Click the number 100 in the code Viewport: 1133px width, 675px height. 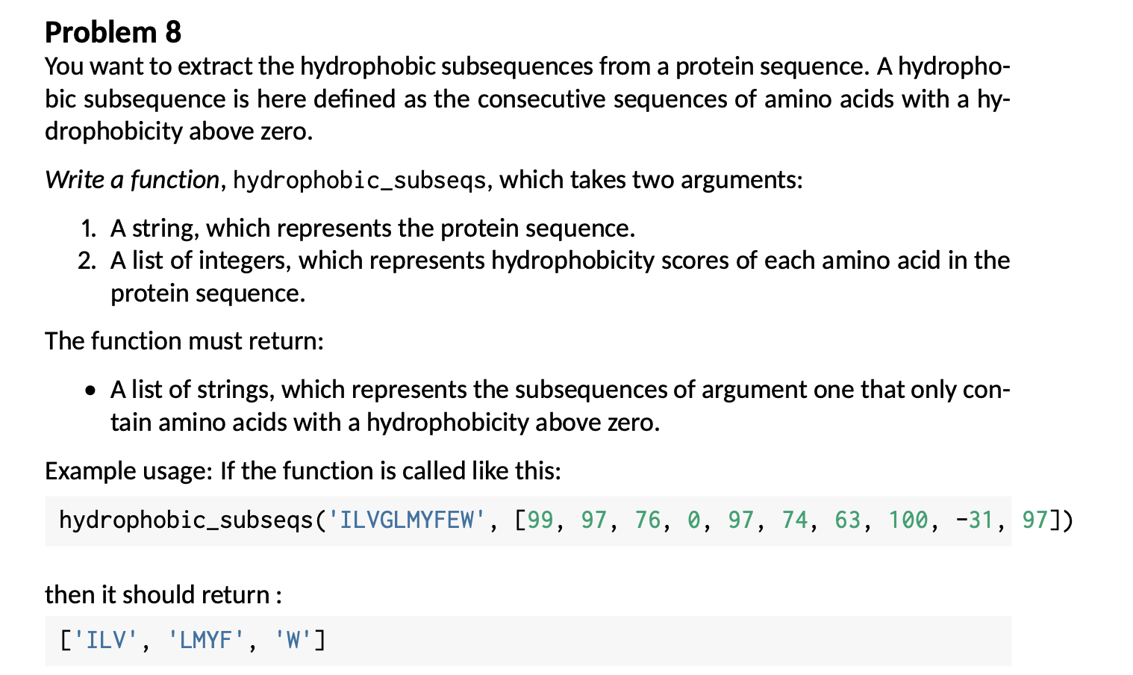coord(908,520)
